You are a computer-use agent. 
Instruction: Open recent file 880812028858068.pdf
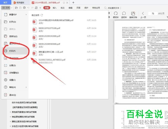[65, 45]
